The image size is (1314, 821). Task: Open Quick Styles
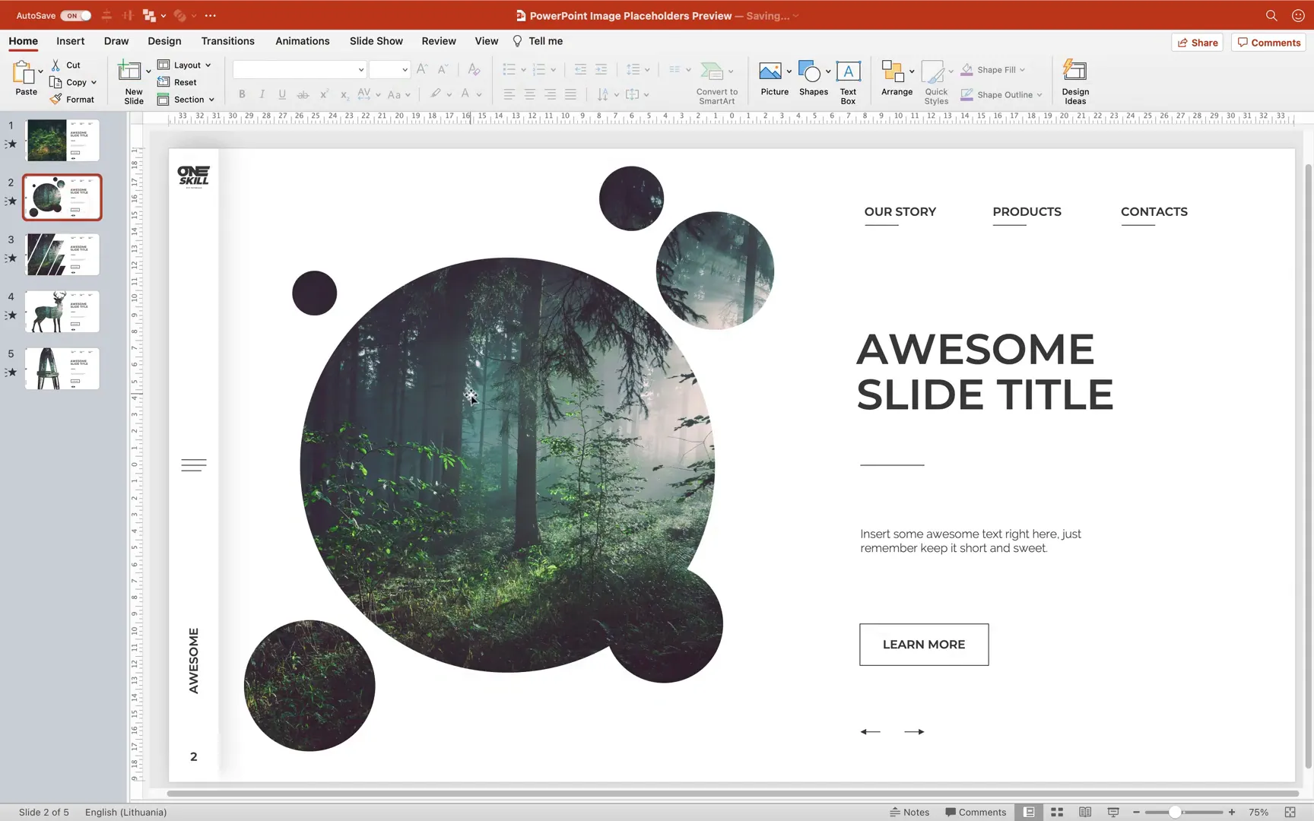(936, 82)
